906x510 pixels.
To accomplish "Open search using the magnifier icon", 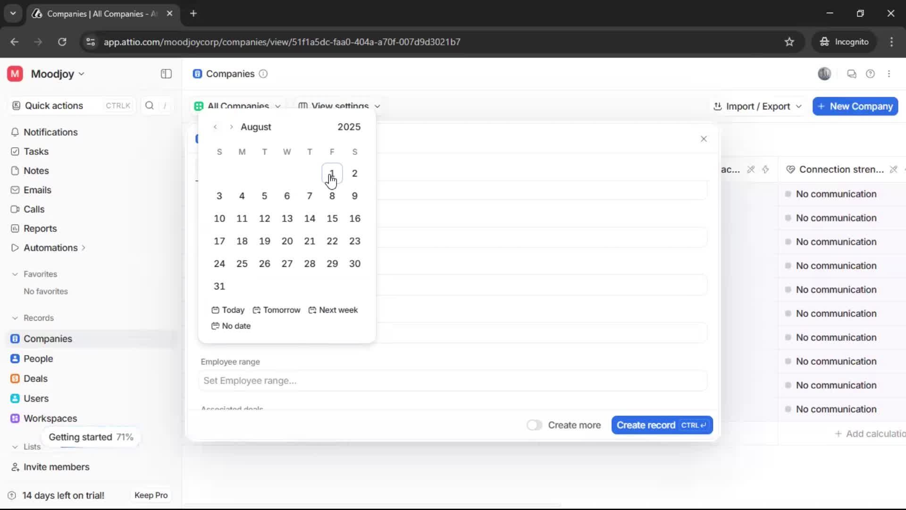I will [150, 106].
